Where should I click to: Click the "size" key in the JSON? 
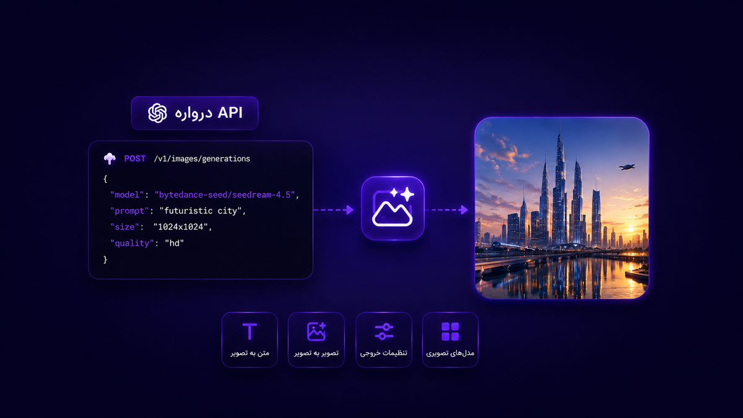124,227
